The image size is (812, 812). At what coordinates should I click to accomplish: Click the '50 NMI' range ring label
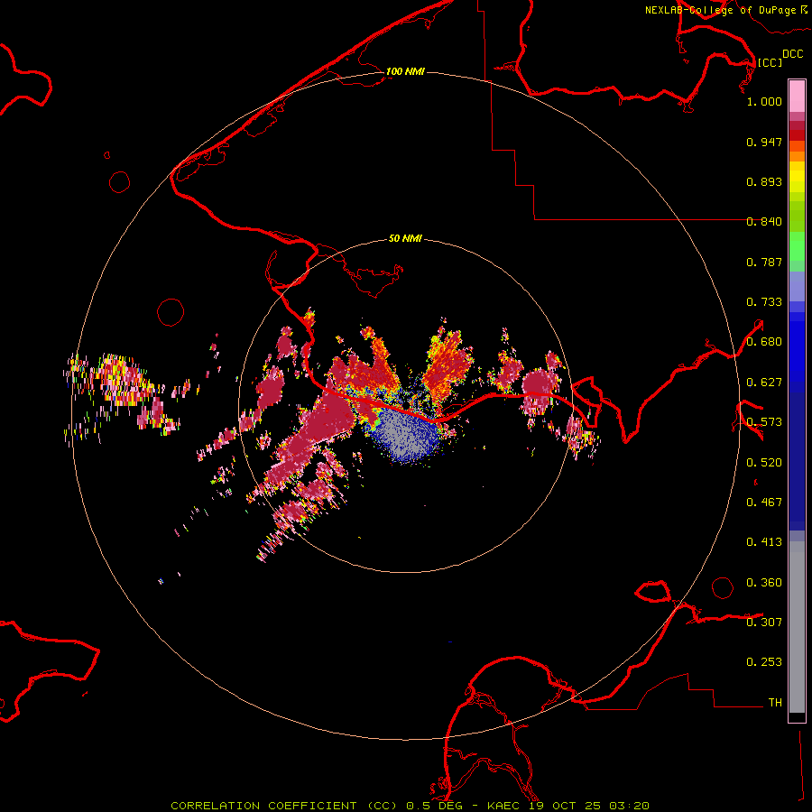coord(405,238)
